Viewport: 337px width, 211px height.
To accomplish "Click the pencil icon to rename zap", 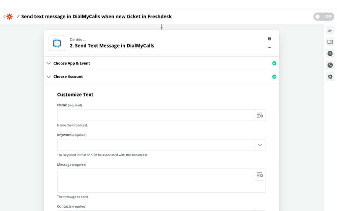I will [x=18, y=17].
